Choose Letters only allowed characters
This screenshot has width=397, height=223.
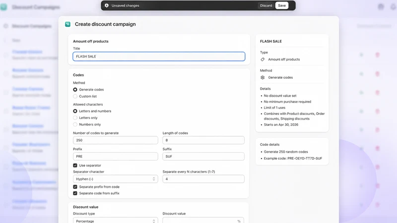pos(75,118)
